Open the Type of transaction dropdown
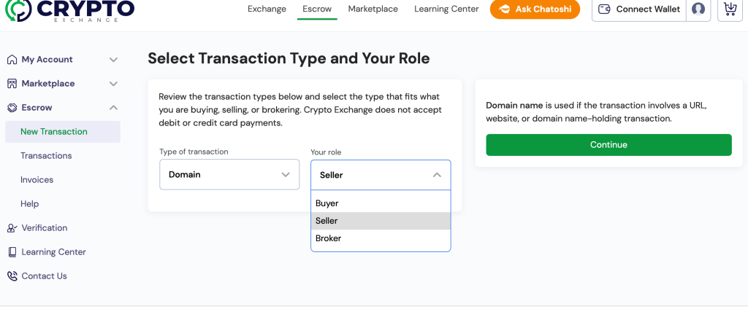Screen dimensions: 748x309 pyautogui.click(x=229, y=175)
